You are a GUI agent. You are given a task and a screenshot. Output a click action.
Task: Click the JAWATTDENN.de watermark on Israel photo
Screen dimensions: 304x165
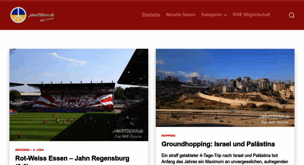tap(274, 119)
